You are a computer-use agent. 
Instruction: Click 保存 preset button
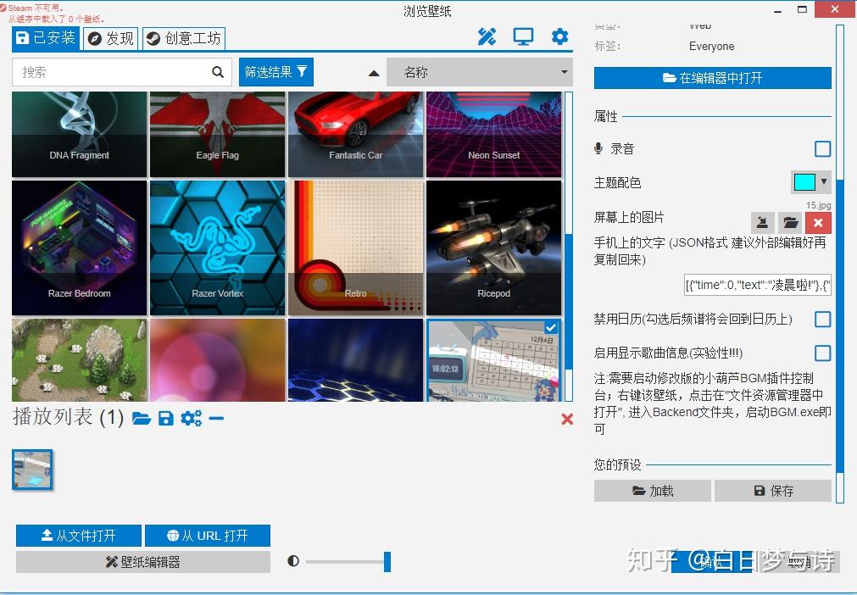click(773, 491)
